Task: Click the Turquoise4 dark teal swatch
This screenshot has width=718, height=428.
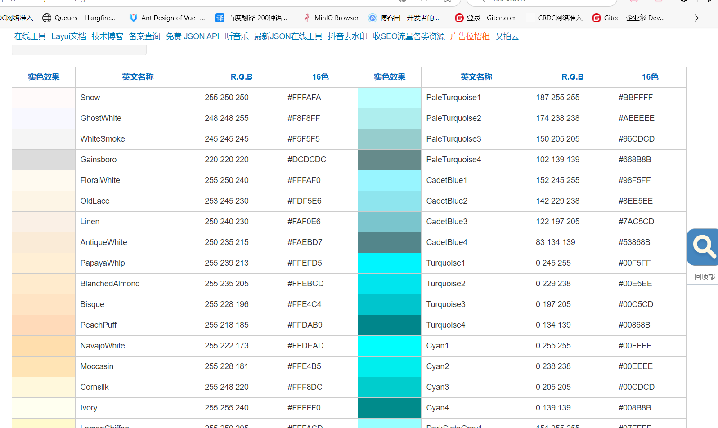Action: coord(390,325)
